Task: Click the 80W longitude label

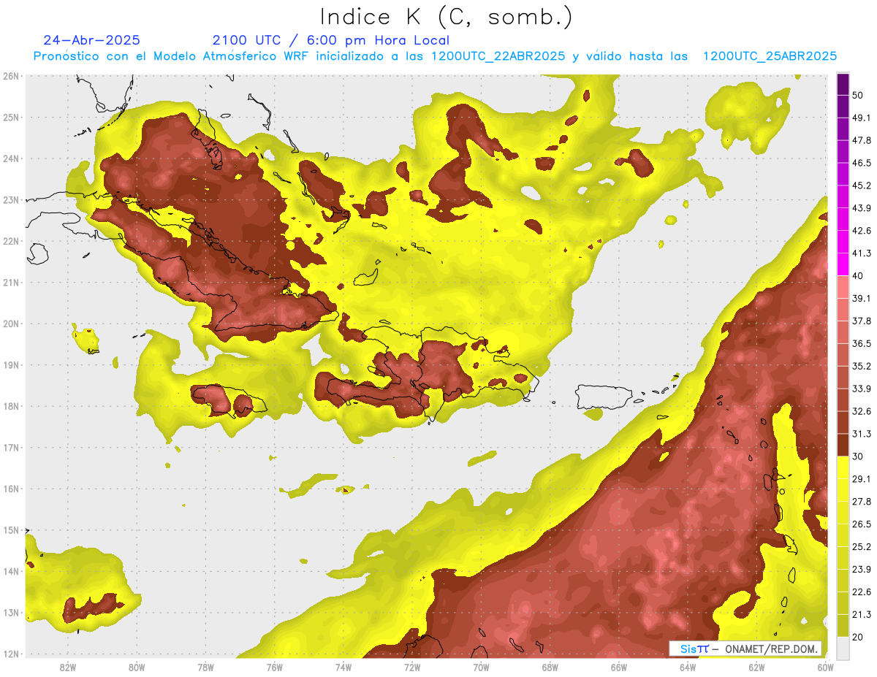Action: pos(137,668)
